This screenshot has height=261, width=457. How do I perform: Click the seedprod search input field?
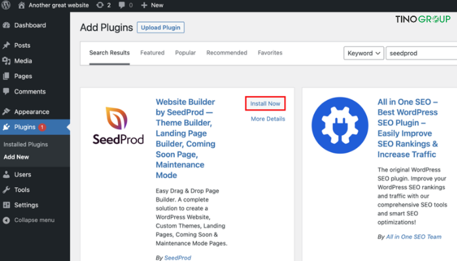pos(422,53)
